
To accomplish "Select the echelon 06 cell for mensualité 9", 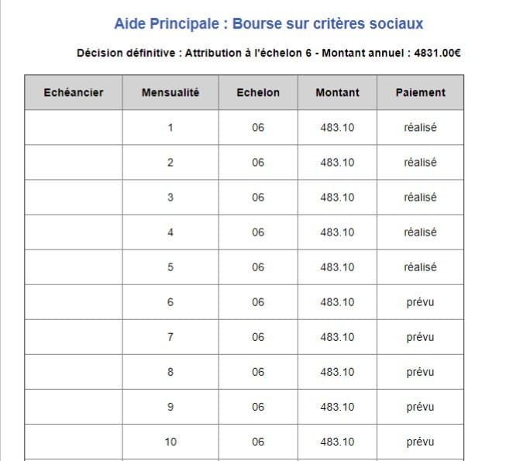I will 258,407.
